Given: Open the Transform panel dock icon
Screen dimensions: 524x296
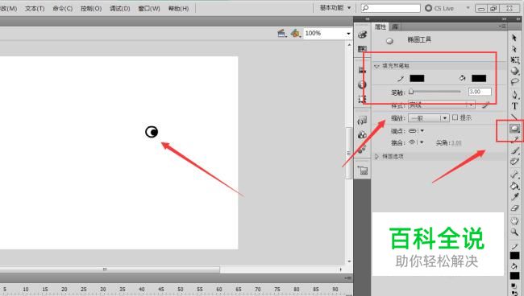Looking at the screenshot, I should click(x=362, y=99).
